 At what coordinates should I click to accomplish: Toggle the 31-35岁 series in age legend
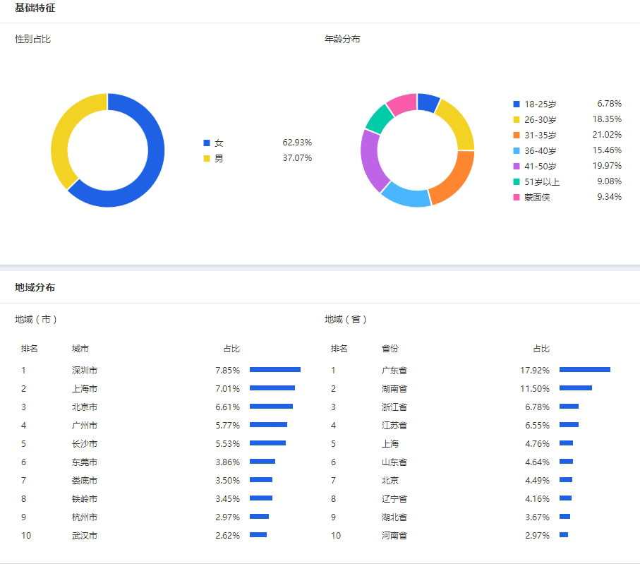540,135
